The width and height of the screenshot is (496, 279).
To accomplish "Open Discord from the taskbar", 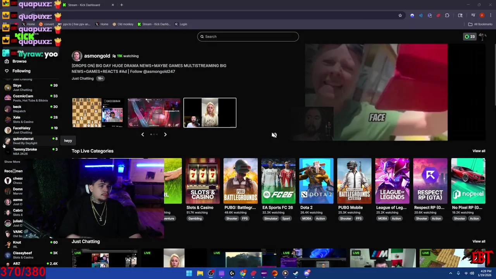I will (x=307, y=273).
